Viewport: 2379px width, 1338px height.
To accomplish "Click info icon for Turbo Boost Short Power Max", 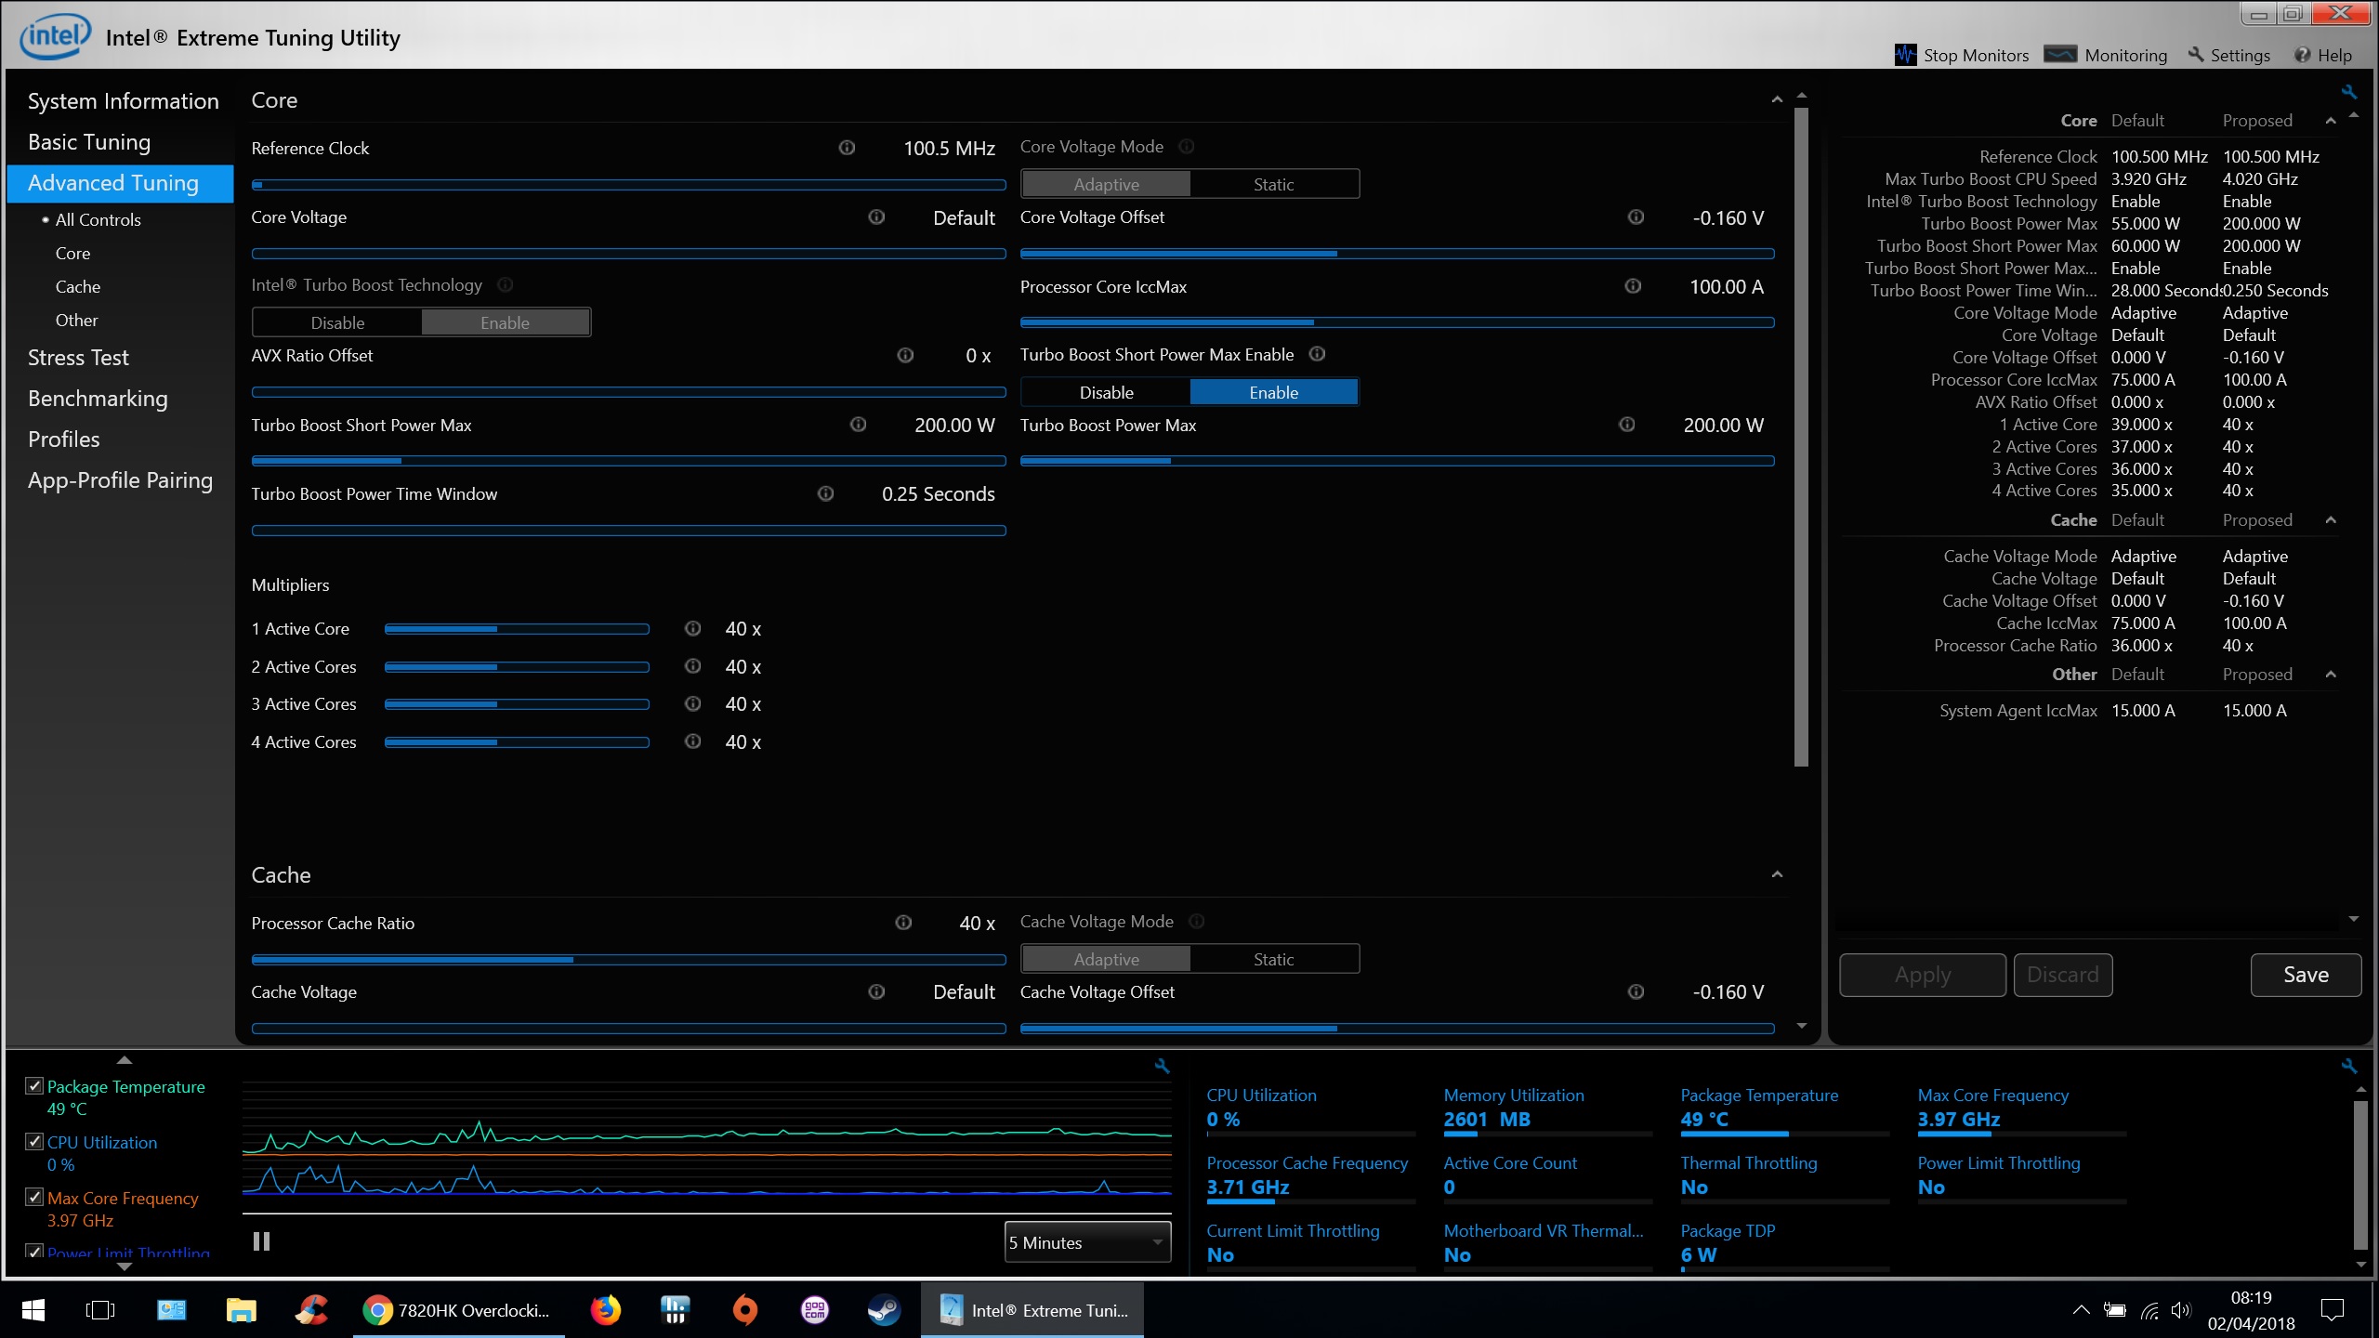I will [858, 425].
